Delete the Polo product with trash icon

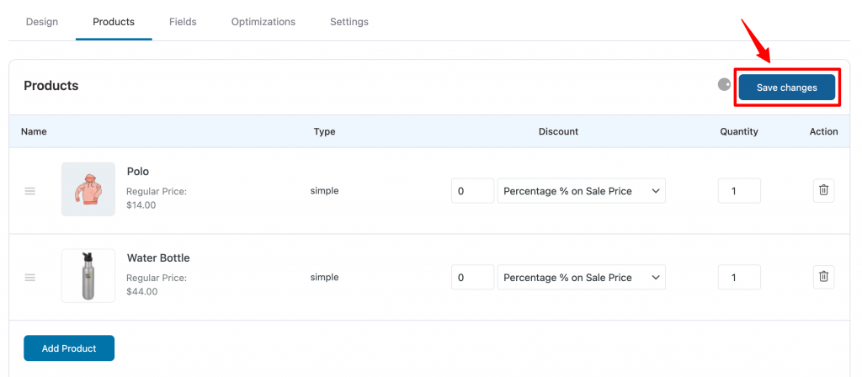coord(823,191)
